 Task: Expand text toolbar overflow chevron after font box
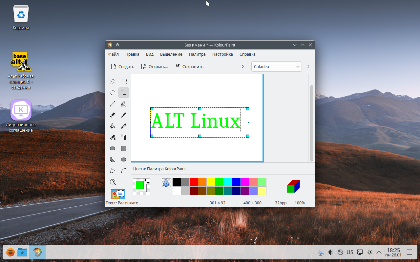tap(308, 66)
